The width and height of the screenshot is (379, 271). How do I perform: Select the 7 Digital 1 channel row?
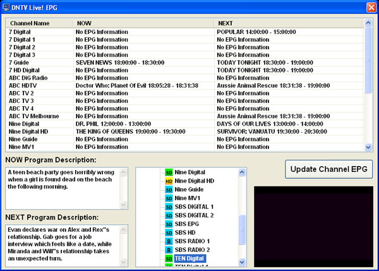pyautogui.click(x=185, y=40)
